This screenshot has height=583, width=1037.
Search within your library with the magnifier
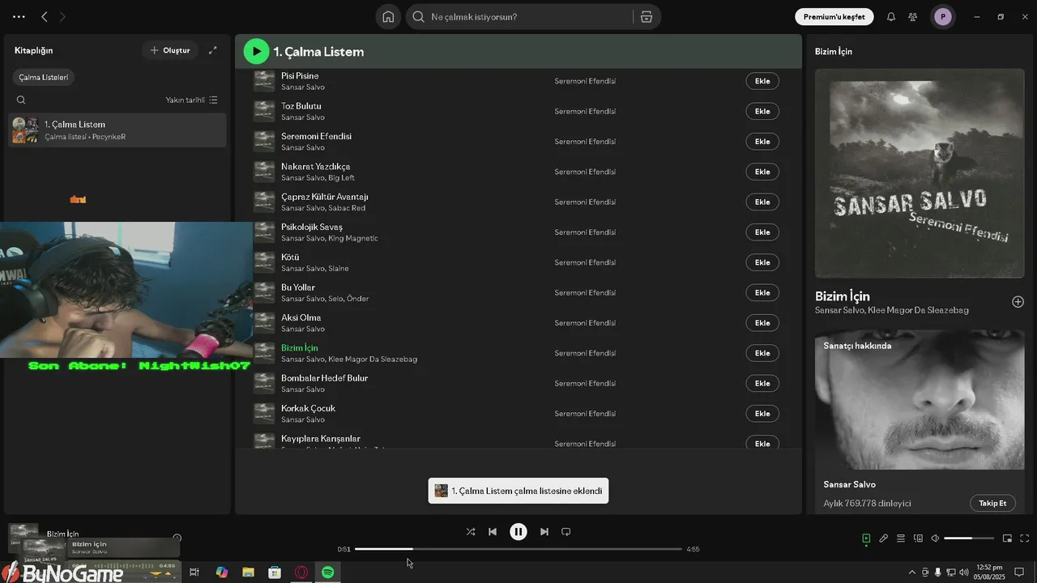pos(21,100)
